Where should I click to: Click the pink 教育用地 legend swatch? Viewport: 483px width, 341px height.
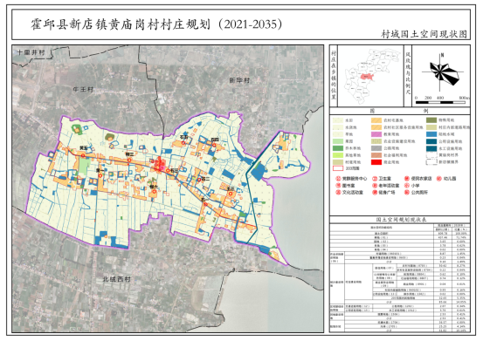[x=376, y=134]
